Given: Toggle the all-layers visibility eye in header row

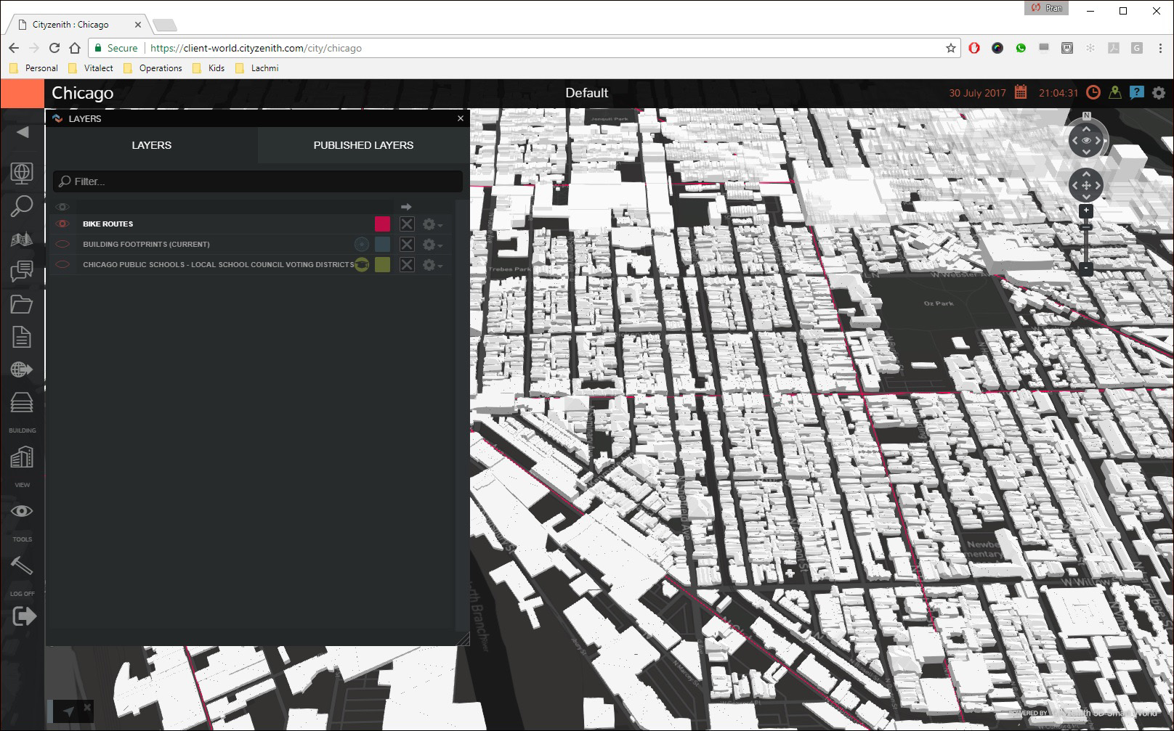Looking at the screenshot, I should coord(62,207).
